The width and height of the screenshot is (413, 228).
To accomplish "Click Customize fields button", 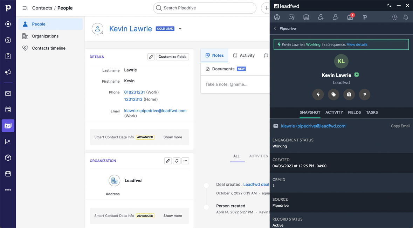I will coord(173,57).
